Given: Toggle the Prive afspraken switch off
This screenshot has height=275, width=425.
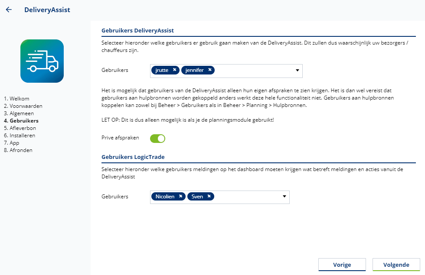Looking at the screenshot, I should point(157,139).
